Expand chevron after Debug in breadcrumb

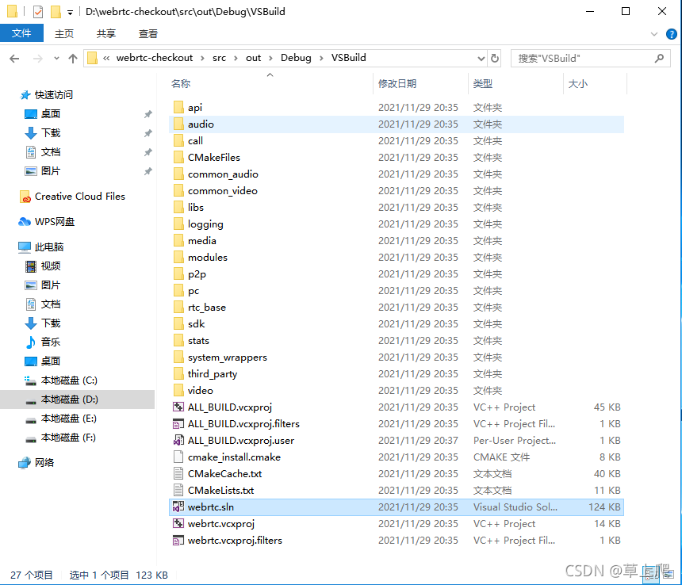coord(321,58)
